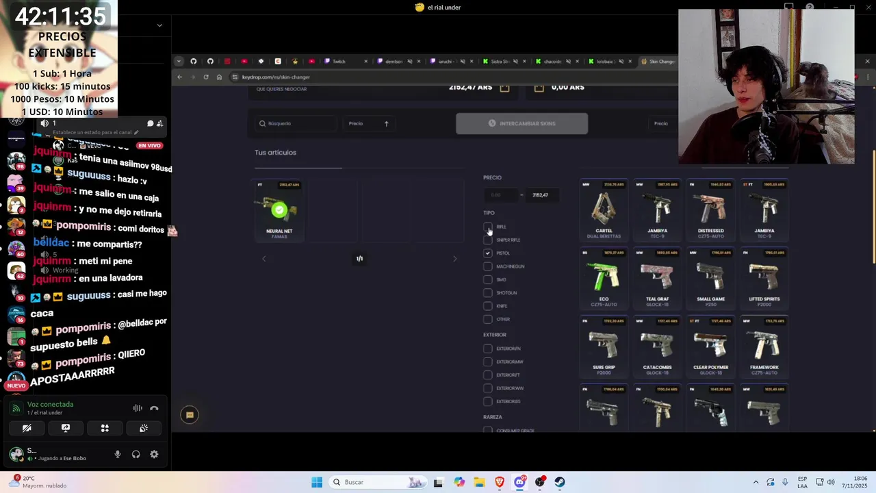Click the Intercambiar Skins button

[521, 123]
